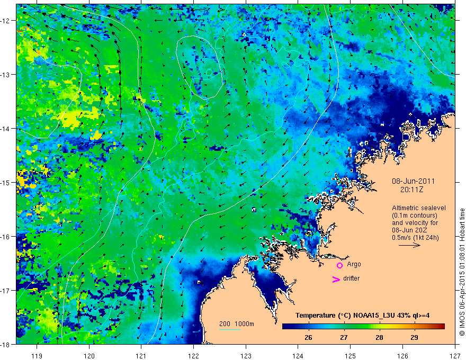
Task: Click the latitude axis label '-12'
Action: point(6,21)
